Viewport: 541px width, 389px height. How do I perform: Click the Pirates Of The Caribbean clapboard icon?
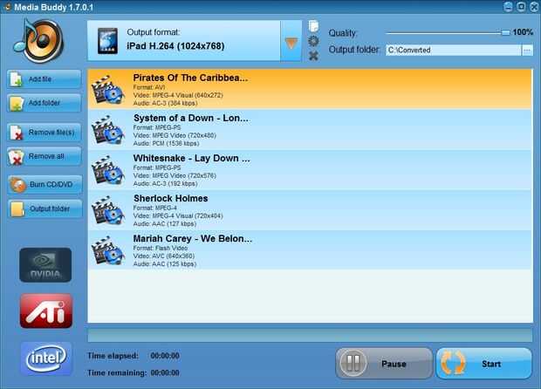(107, 90)
